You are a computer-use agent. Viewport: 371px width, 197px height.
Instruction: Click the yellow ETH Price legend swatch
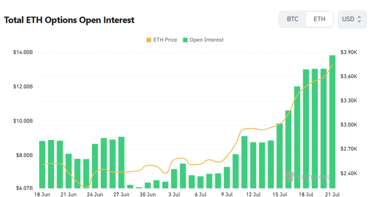149,40
